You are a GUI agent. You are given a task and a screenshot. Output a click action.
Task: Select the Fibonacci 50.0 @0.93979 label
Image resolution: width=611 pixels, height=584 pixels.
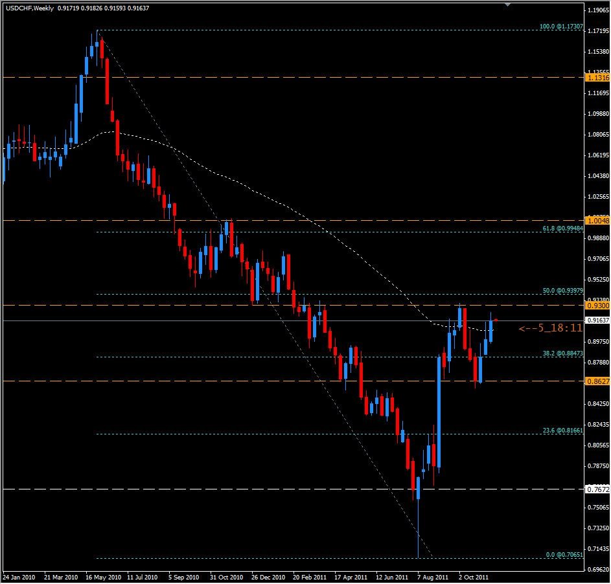coord(563,291)
